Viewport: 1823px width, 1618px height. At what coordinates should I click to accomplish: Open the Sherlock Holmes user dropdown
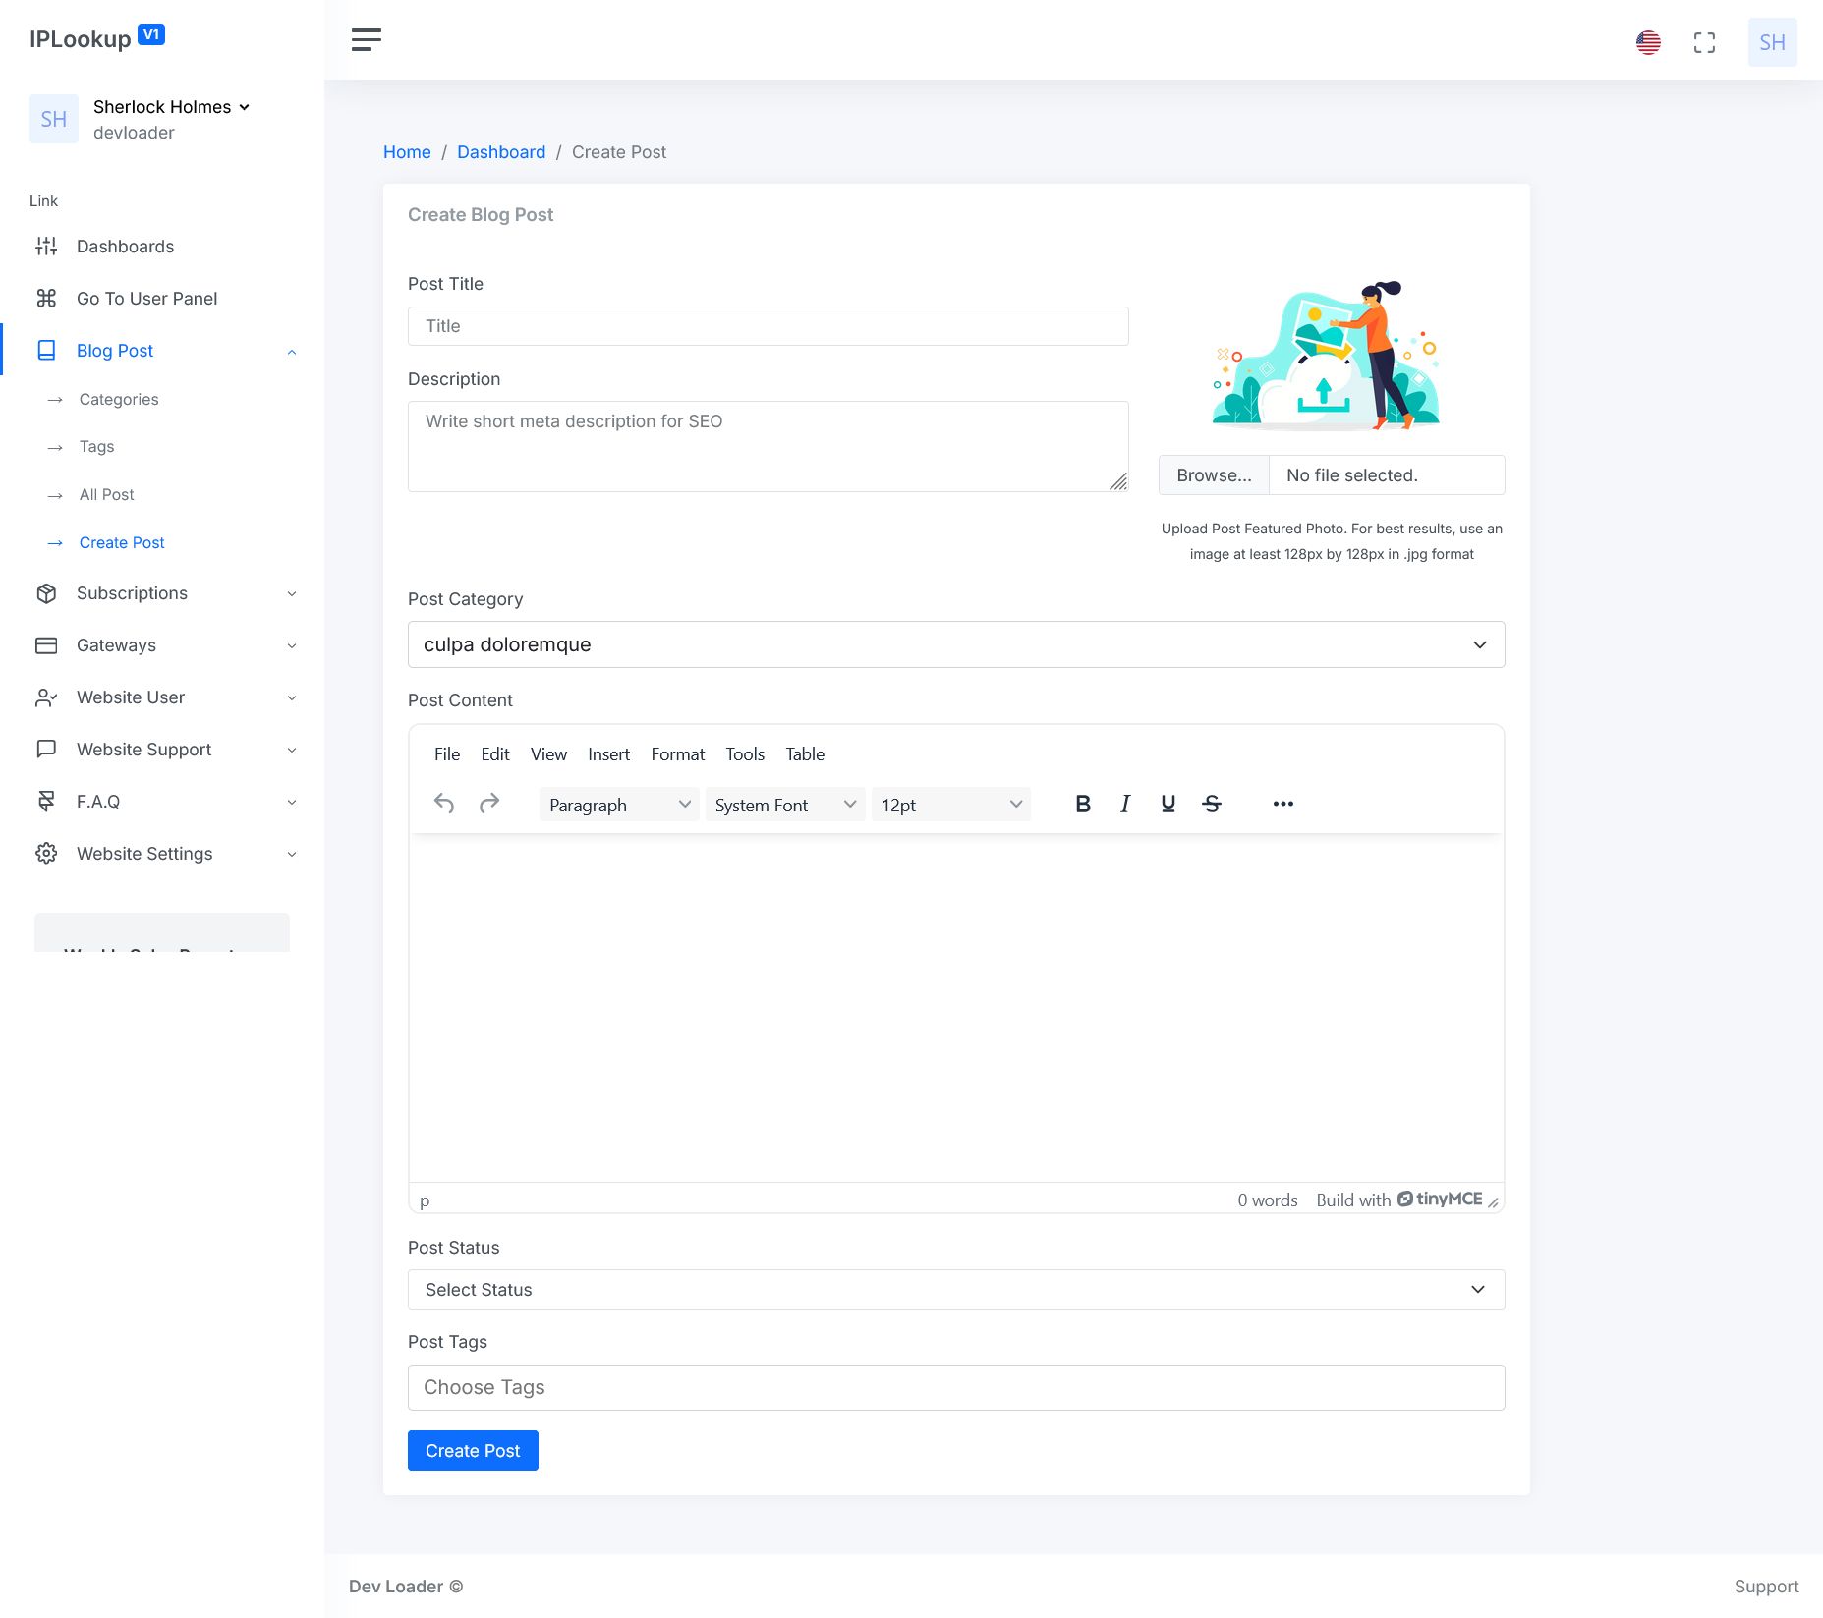[x=171, y=107]
